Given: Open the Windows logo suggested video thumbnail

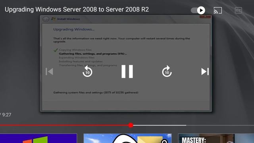Looking at the screenshot, I should point(38,138).
